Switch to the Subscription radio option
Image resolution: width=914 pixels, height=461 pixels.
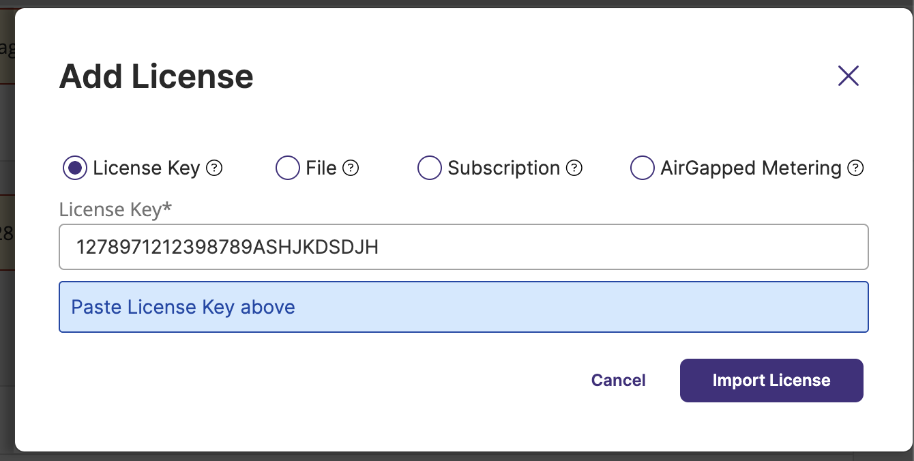tap(430, 168)
